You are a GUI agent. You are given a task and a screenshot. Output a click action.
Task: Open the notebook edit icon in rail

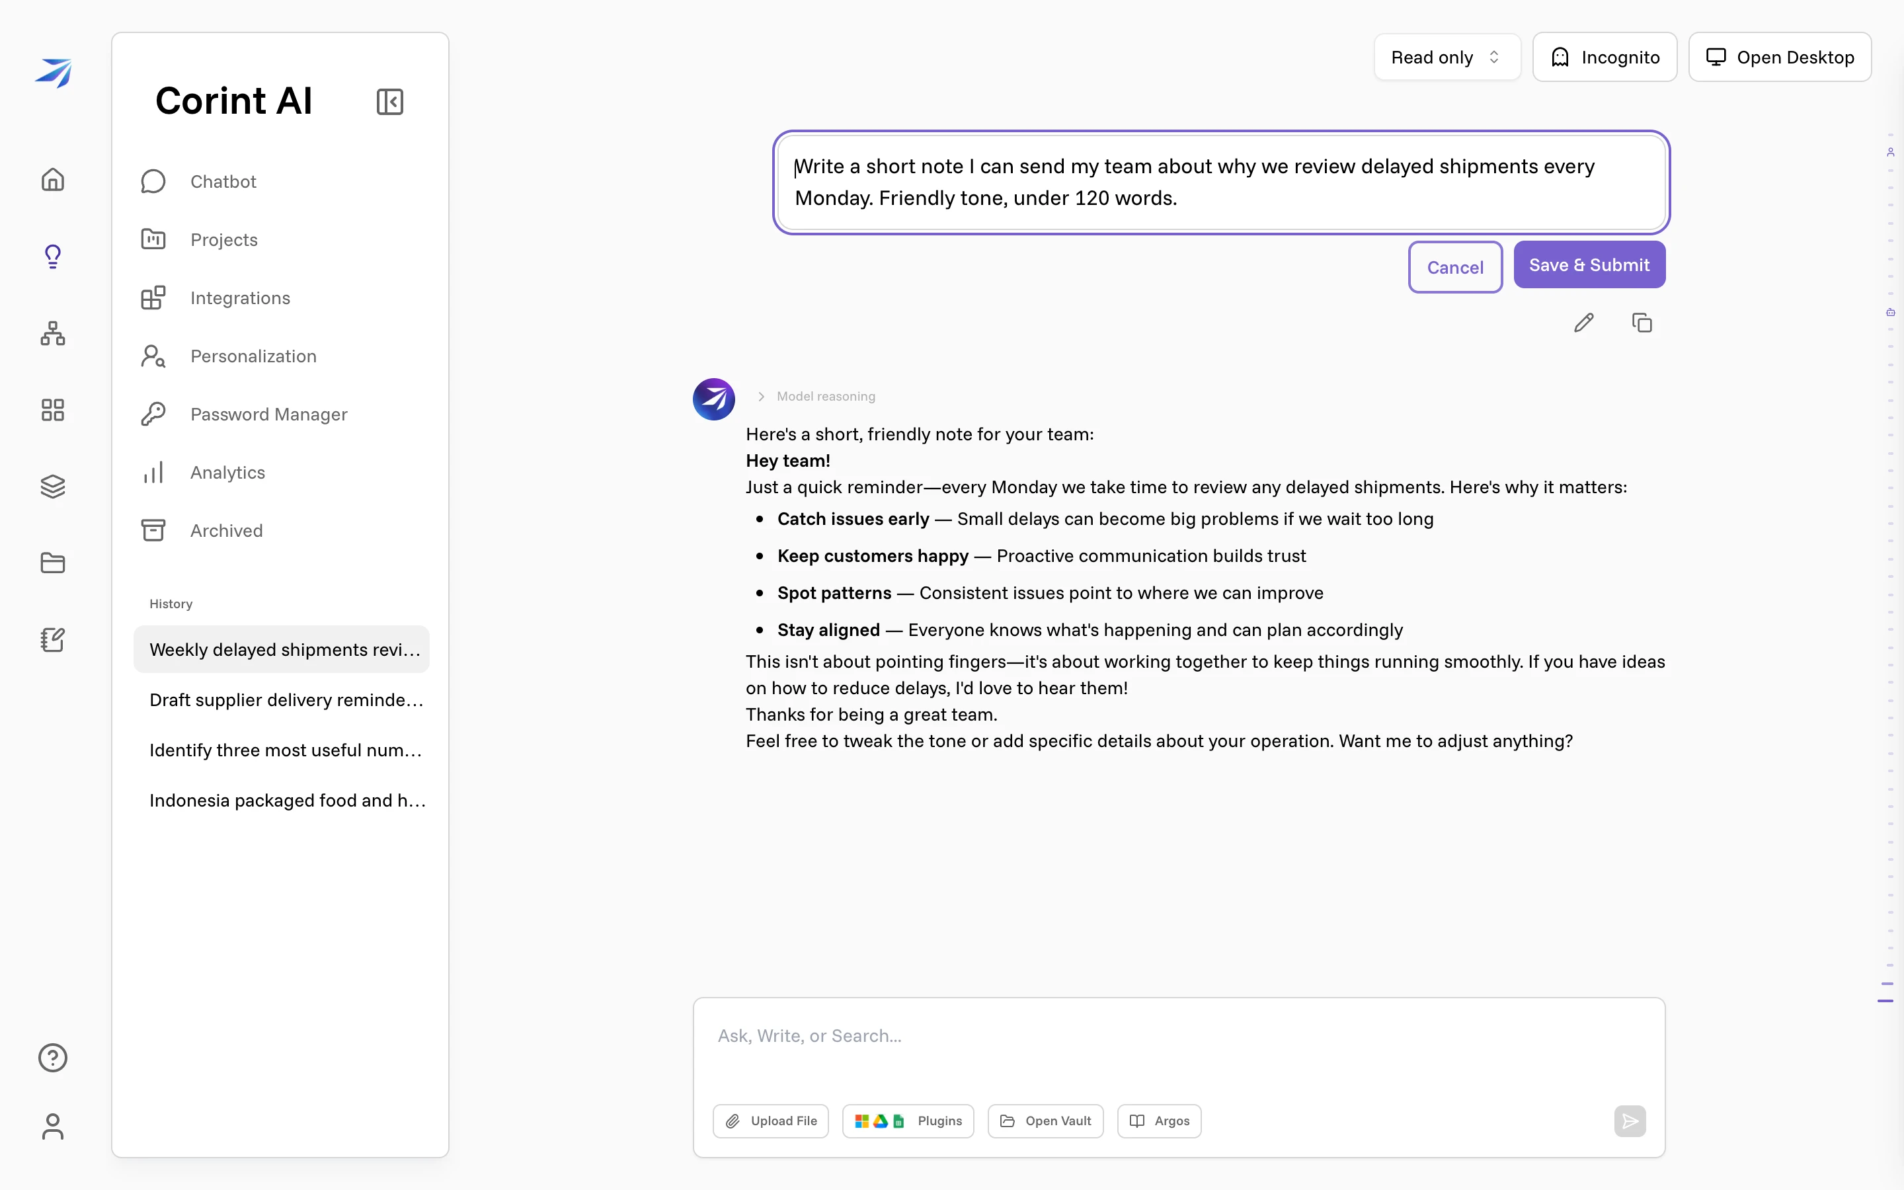(x=53, y=640)
